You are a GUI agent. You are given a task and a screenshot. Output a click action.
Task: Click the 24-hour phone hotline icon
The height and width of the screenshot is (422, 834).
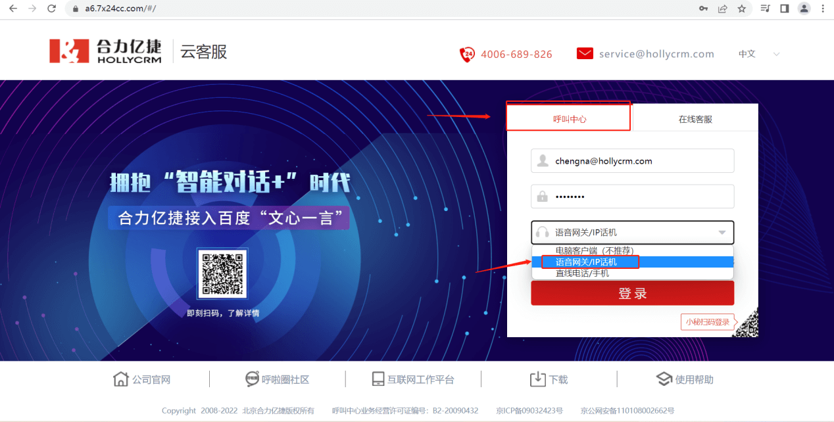(467, 54)
